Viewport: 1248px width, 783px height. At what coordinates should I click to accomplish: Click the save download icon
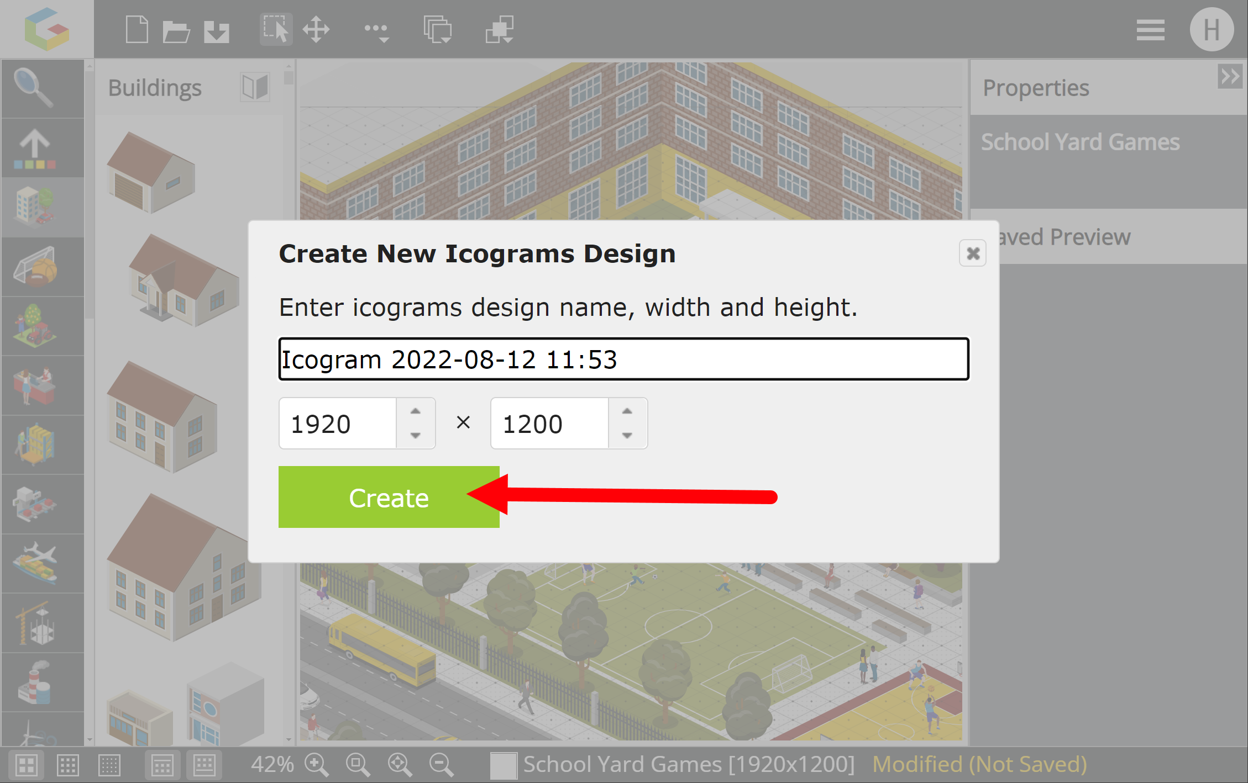tap(216, 31)
